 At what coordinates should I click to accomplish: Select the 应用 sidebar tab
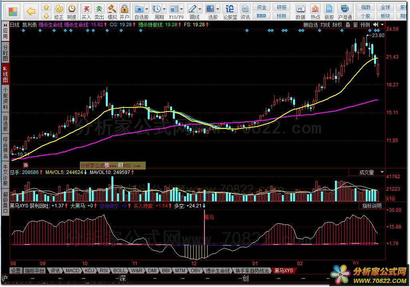point(5,31)
